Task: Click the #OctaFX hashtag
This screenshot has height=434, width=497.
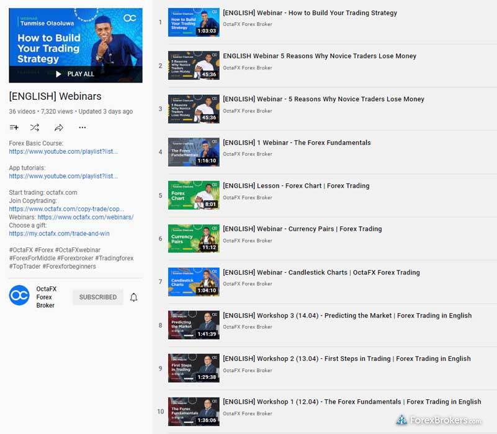Action: [21, 250]
